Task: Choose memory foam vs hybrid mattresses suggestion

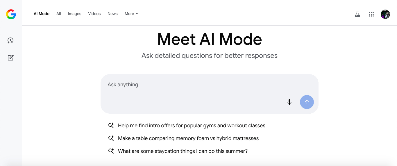Action: (x=188, y=138)
